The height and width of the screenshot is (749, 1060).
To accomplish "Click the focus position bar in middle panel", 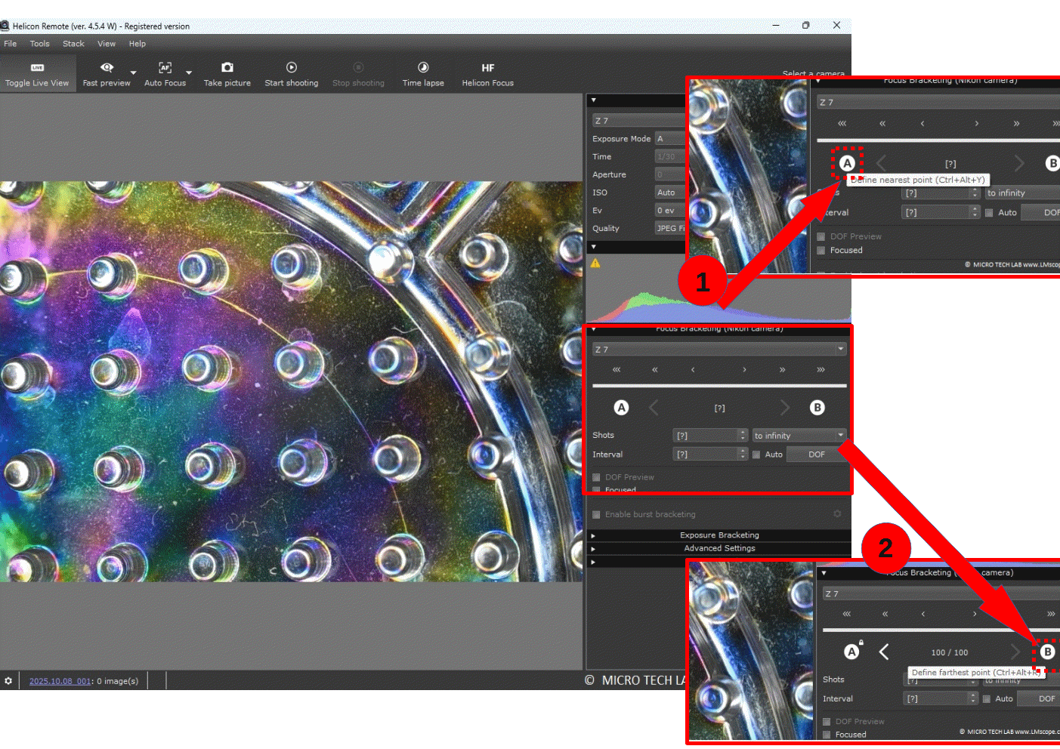I will [719, 386].
